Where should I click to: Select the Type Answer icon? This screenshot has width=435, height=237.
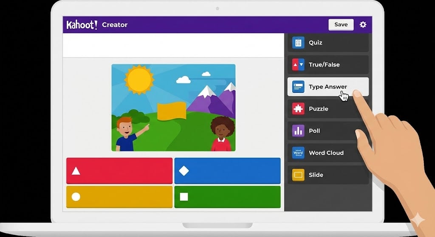[298, 87]
